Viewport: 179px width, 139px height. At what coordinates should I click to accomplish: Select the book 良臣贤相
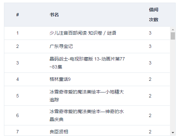coord(59,132)
